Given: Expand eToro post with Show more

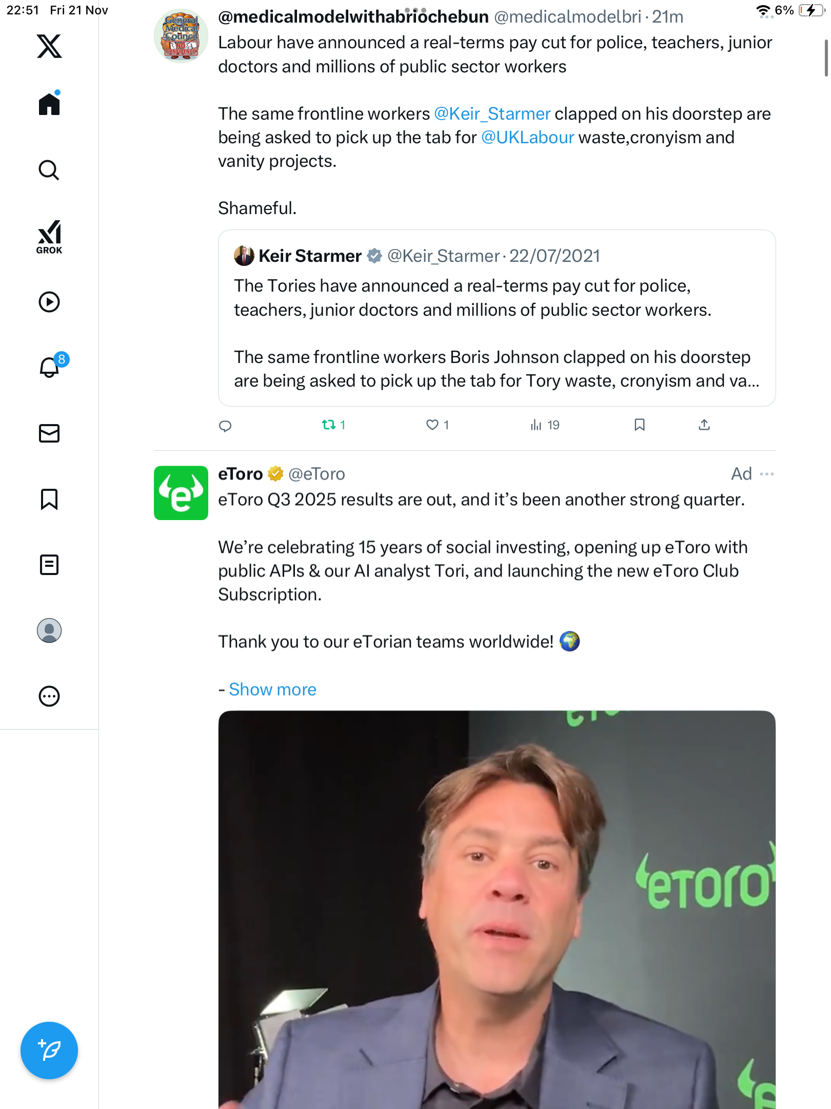Looking at the screenshot, I should coord(272,690).
